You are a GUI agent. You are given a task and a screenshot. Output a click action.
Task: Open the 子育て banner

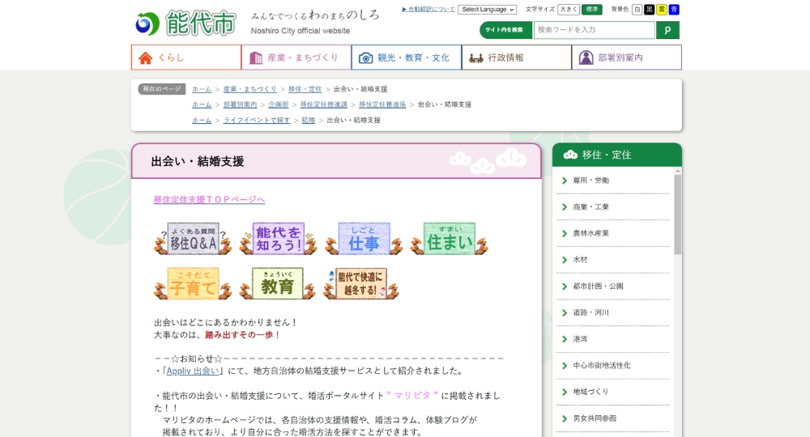tap(193, 283)
